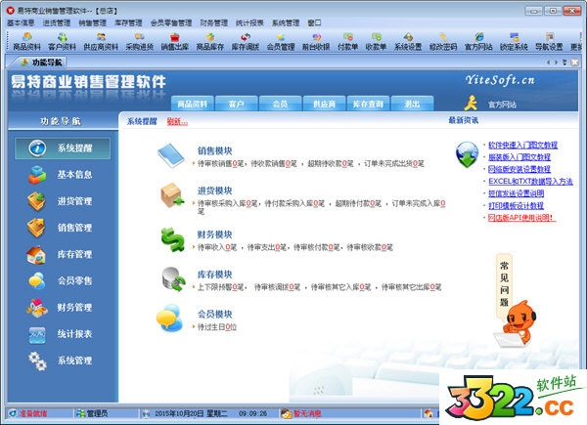The height and width of the screenshot is (425, 587).
Task: Open 供应商资料 toolbar icon
Action: 101,41
